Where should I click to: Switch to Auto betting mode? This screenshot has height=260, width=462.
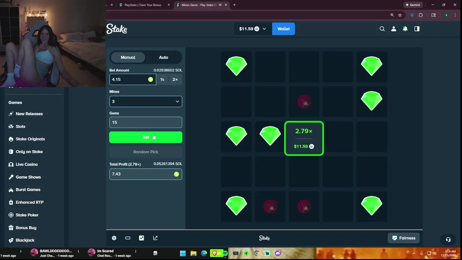tap(164, 57)
